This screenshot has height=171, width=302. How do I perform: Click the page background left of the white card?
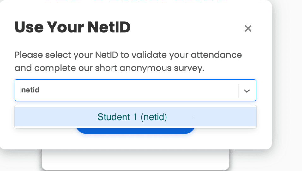19,161
